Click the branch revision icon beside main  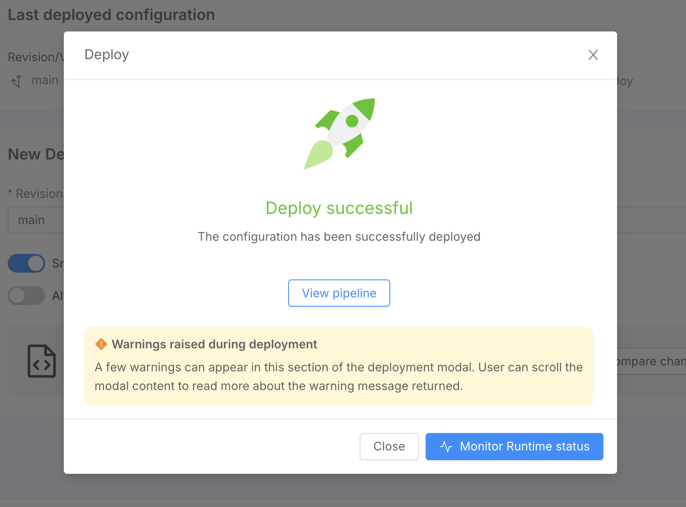(17, 81)
